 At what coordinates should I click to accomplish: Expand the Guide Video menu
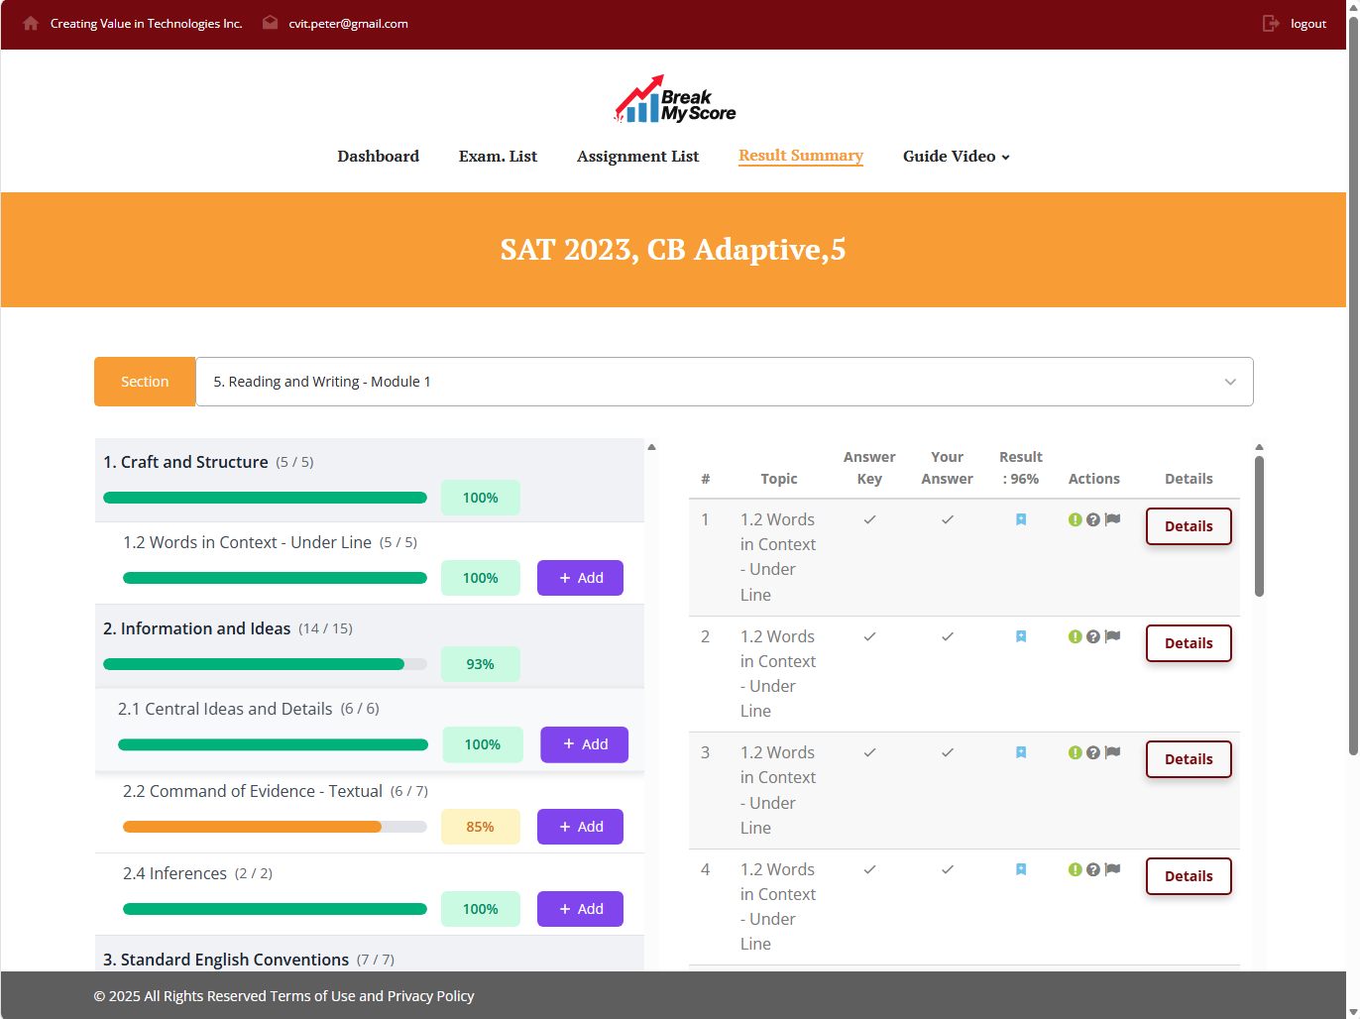pos(956,157)
